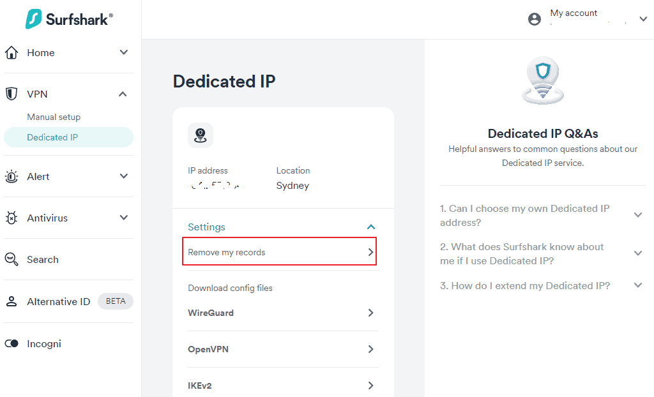The width and height of the screenshot is (654, 397).
Task: Click the Dedicated IP Q&As shield illustration
Action: tap(543, 80)
